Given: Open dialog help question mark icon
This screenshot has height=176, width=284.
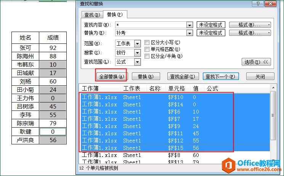Looking at the screenshot, I should pos(258,4).
